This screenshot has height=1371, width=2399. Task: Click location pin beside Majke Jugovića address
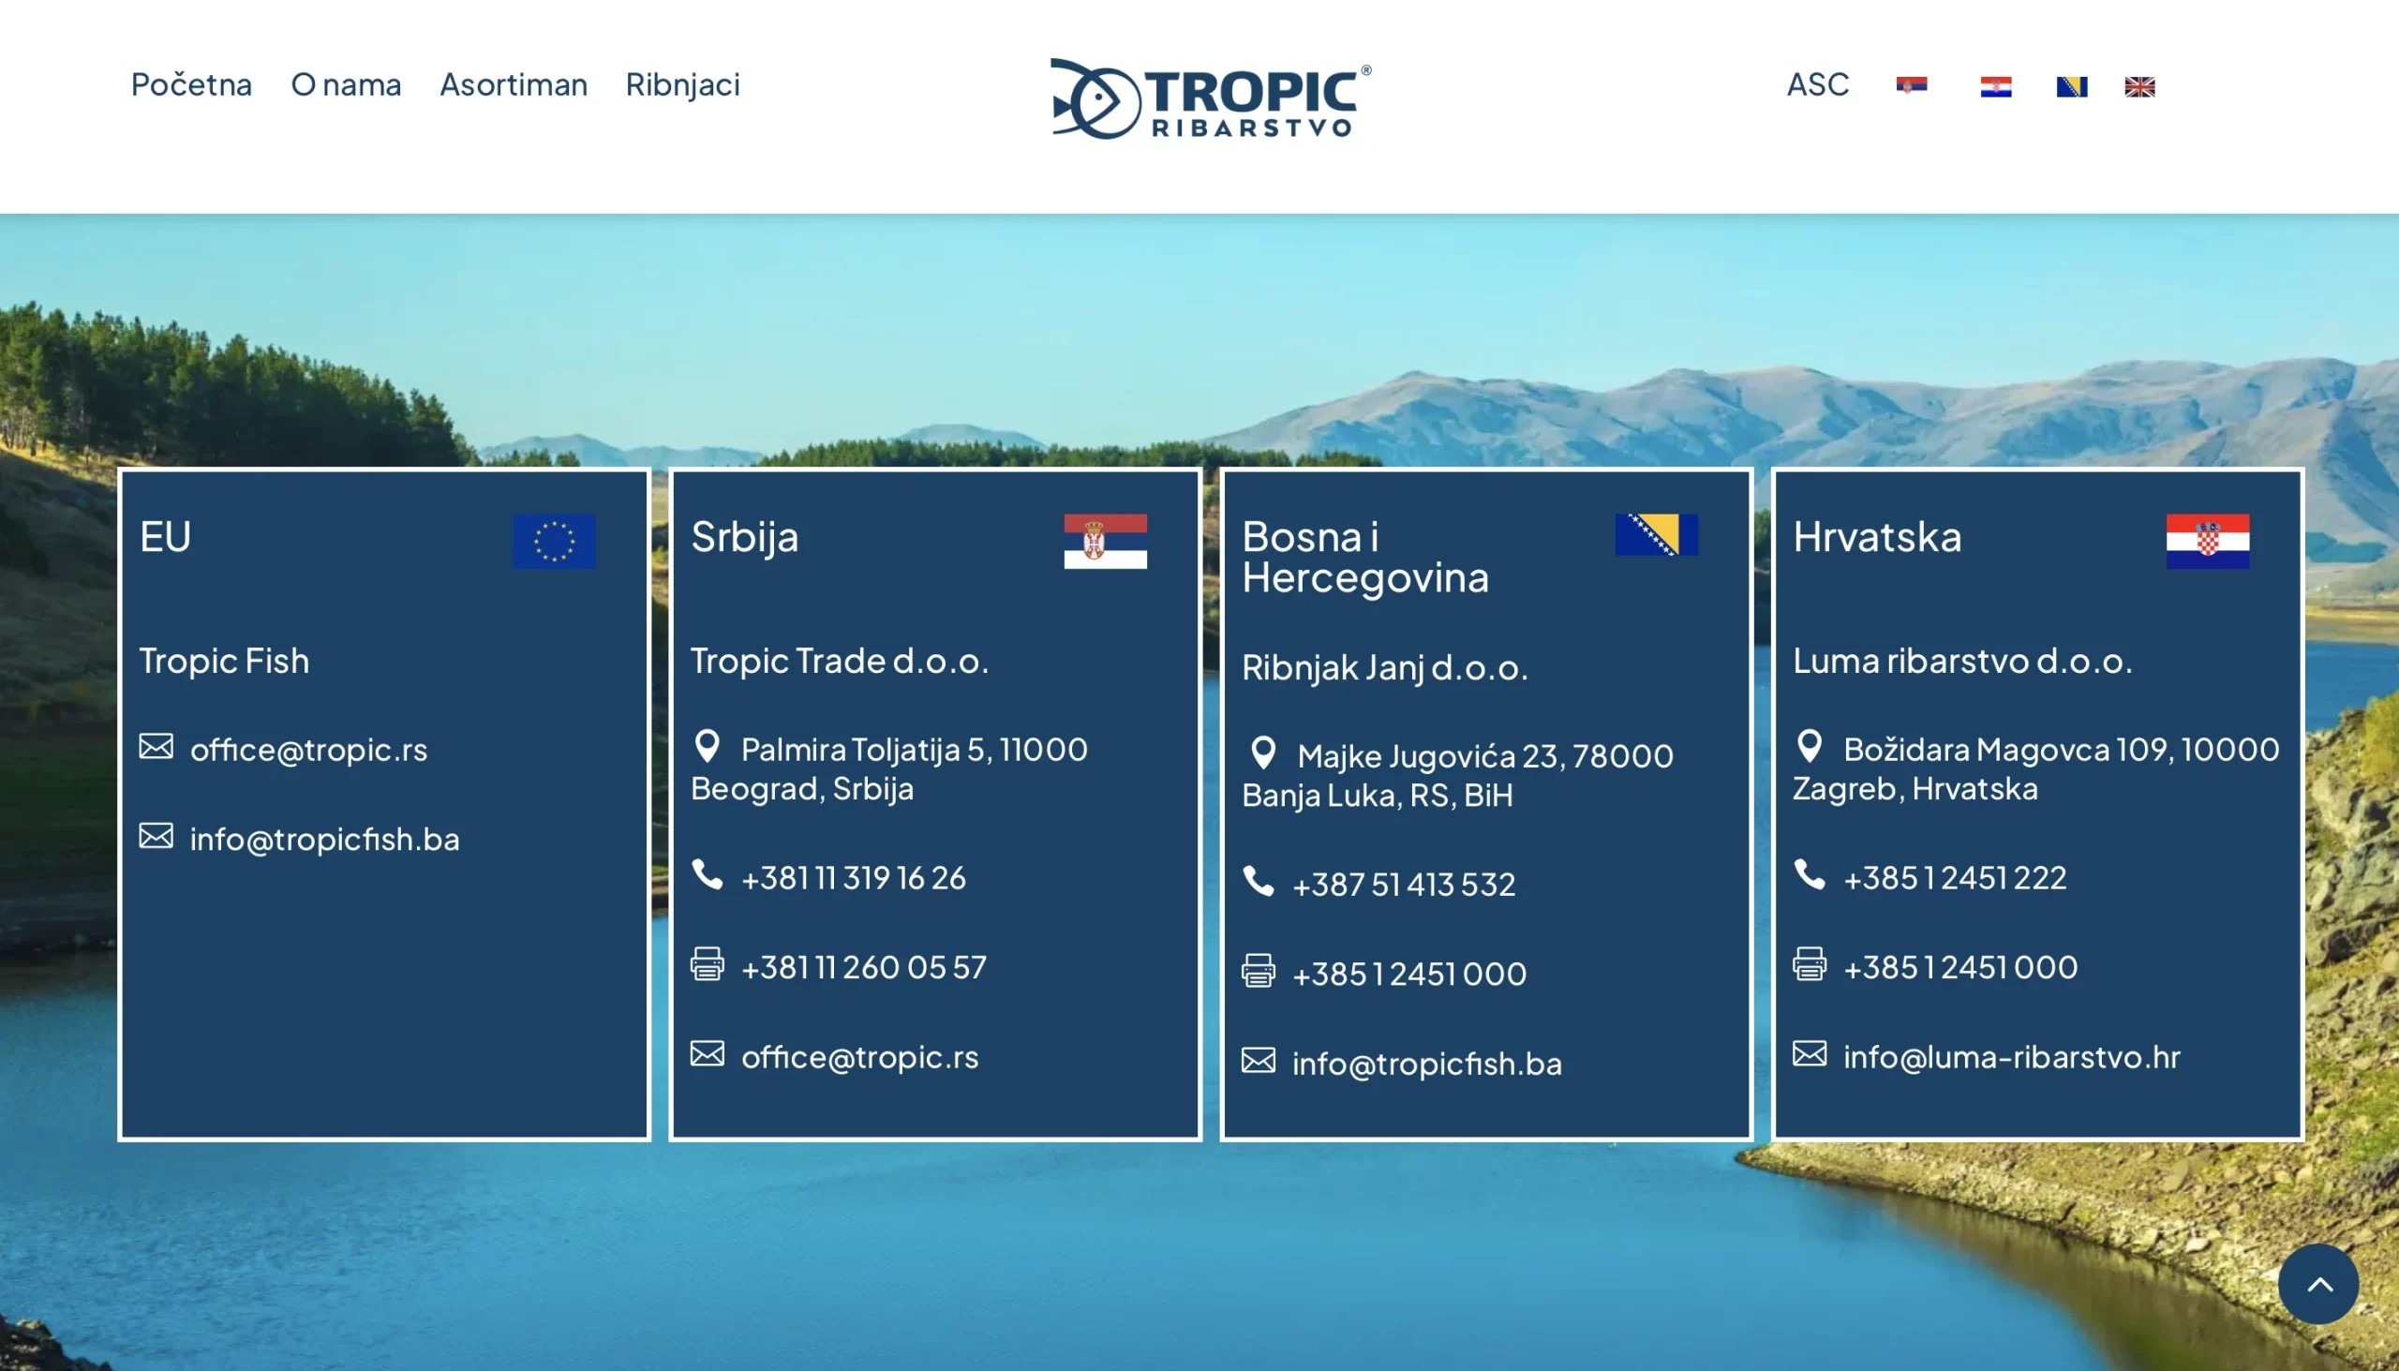coord(1263,753)
